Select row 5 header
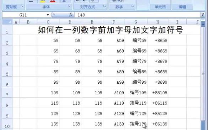This screenshot has width=208, height=130. (7, 72)
